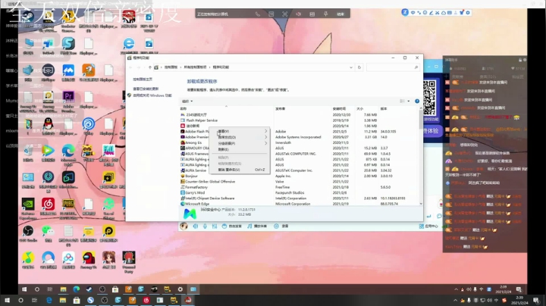Click 所有控制面板项 breadcrumb
Screen dimensions: 546x306
(x=195, y=67)
